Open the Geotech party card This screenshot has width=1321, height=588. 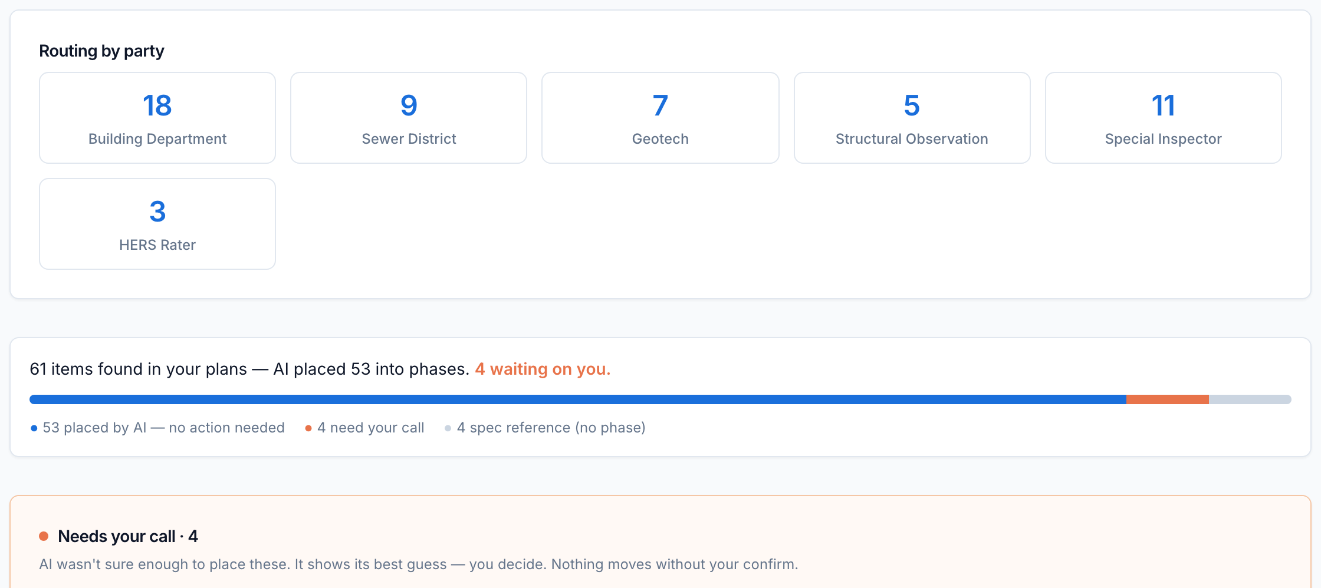pyautogui.click(x=660, y=118)
